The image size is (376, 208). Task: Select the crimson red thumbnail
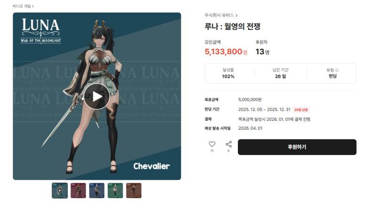[78, 191]
